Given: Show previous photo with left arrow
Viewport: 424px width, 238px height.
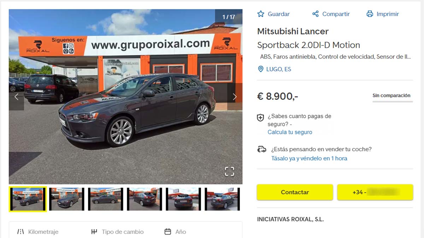Looking at the screenshot, I should 16,97.
